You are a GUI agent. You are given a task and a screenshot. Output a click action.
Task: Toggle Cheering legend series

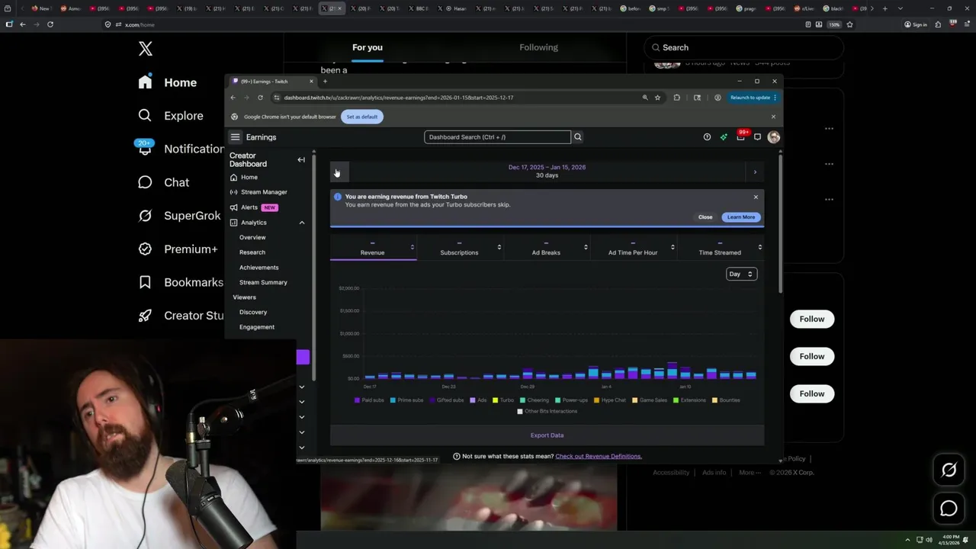[x=535, y=400]
